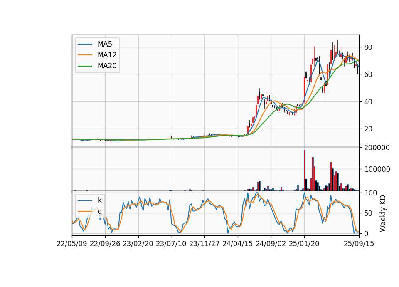Click the 22/09/26 date tick label
This screenshot has width=399, height=287.
tap(105, 244)
